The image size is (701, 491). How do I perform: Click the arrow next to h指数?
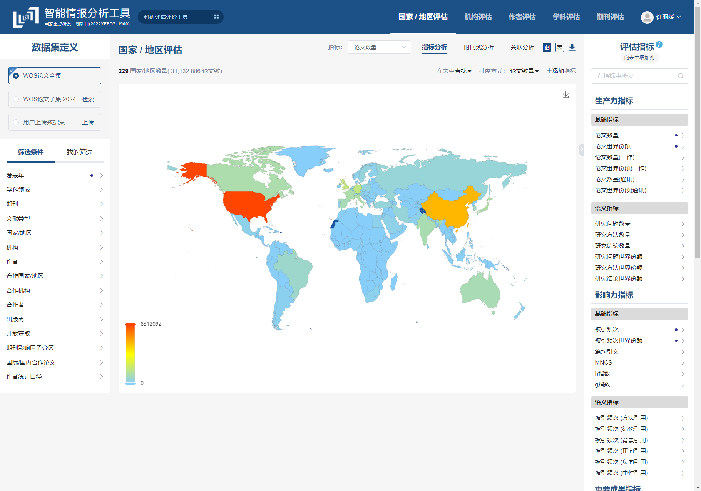683,374
